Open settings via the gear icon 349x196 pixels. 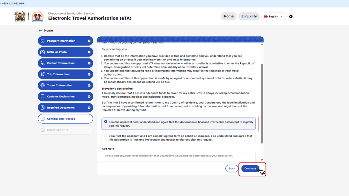(291, 17)
